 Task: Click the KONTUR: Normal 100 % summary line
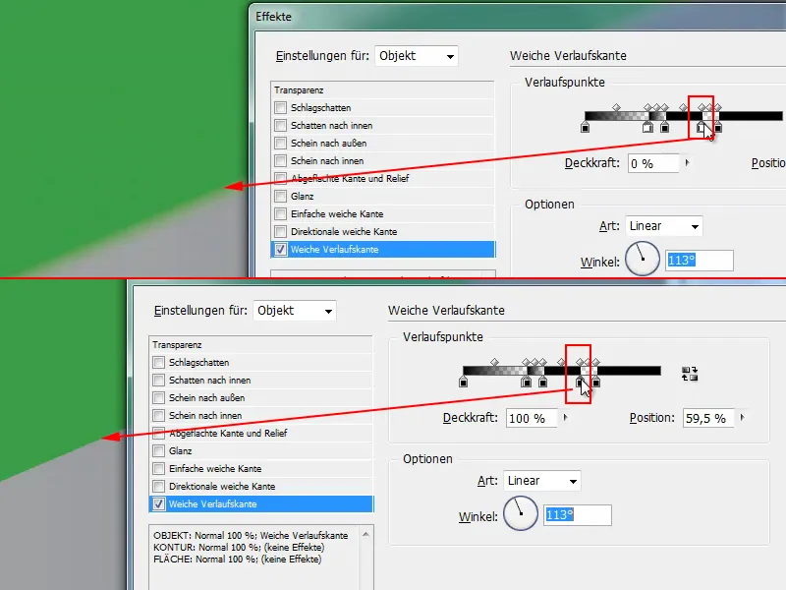coord(239,548)
